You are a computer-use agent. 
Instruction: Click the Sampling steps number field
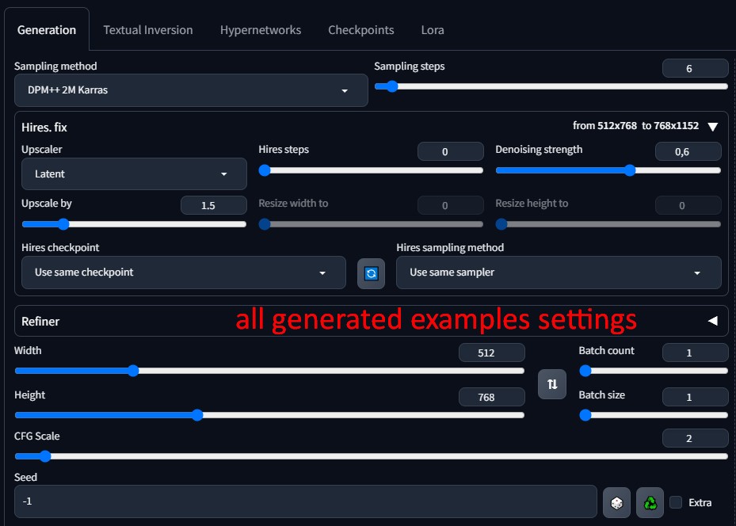pos(695,69)
